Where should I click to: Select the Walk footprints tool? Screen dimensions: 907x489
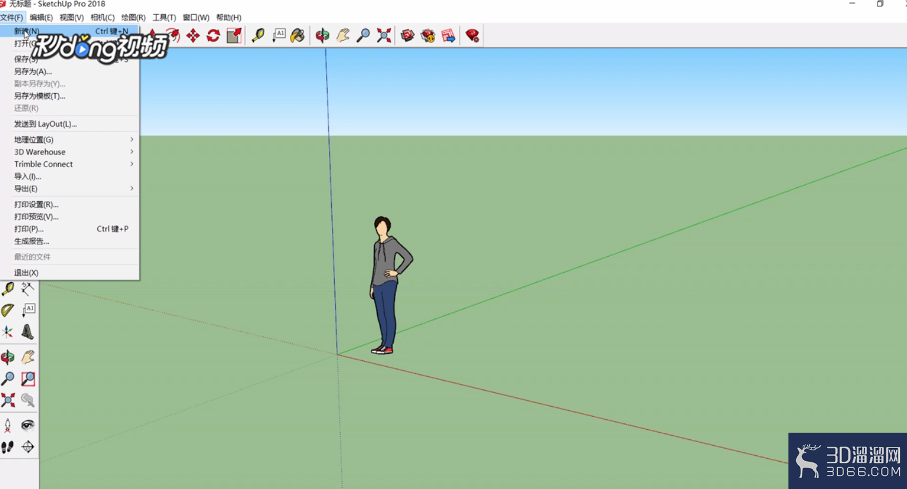click(8, 447)
